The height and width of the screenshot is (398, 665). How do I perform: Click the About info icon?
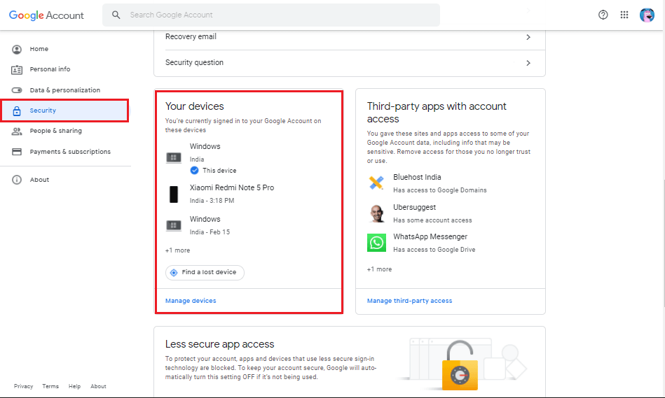pyautogui.click(x=17, y=180)
